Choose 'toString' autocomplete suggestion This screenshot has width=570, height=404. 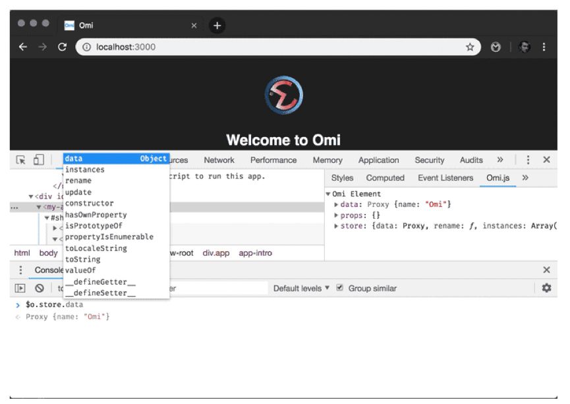click(117, 259)
